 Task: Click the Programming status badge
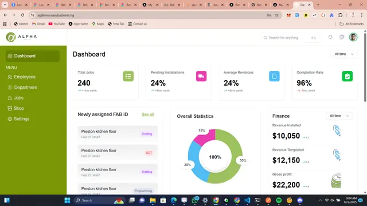point(143,191)
